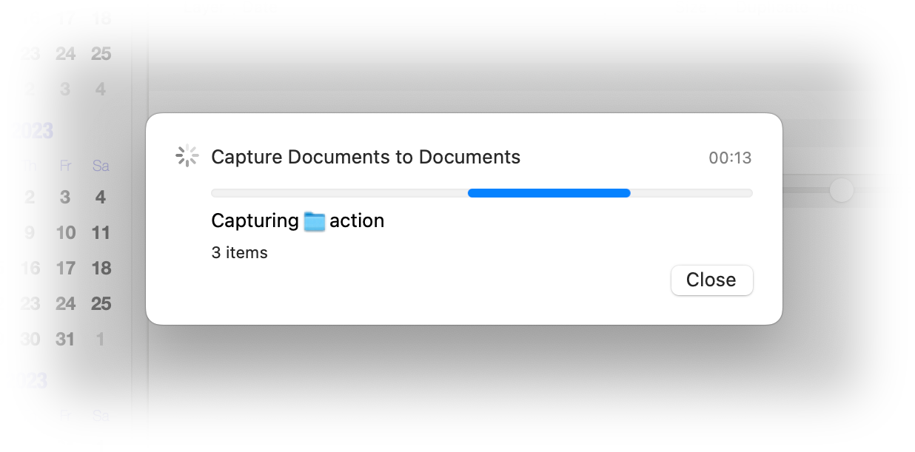The height and width of the screenshot is (452, 915).
Task: Select calendar date 10
Action: (x=66, y=233)
